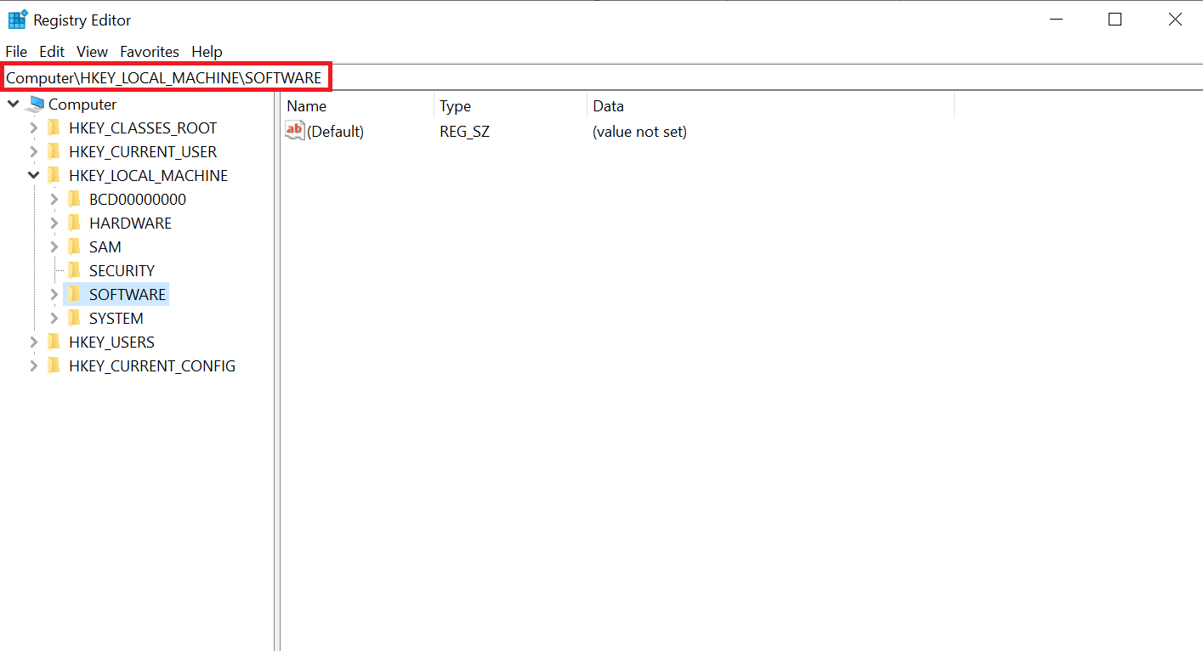The width and height of the screenshot is (1203, 651).
Task: Click the Registry Editor title bar icon
Action: (18, 20)
